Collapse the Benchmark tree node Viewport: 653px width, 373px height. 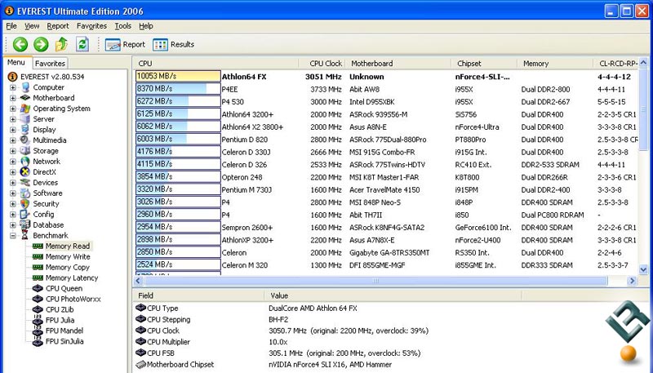tap(13, 236)
